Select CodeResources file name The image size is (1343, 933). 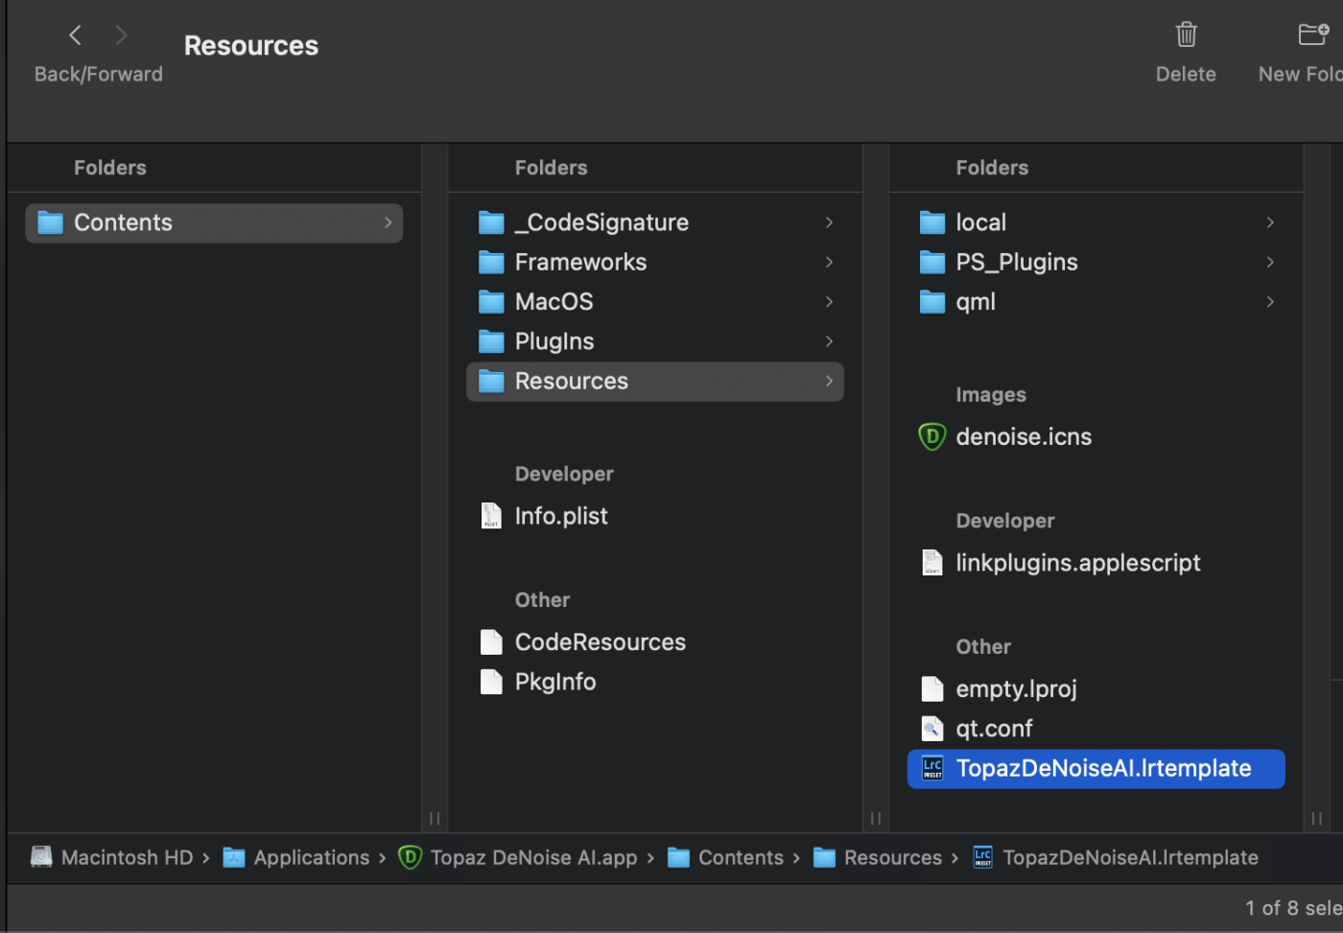point(601,642)
